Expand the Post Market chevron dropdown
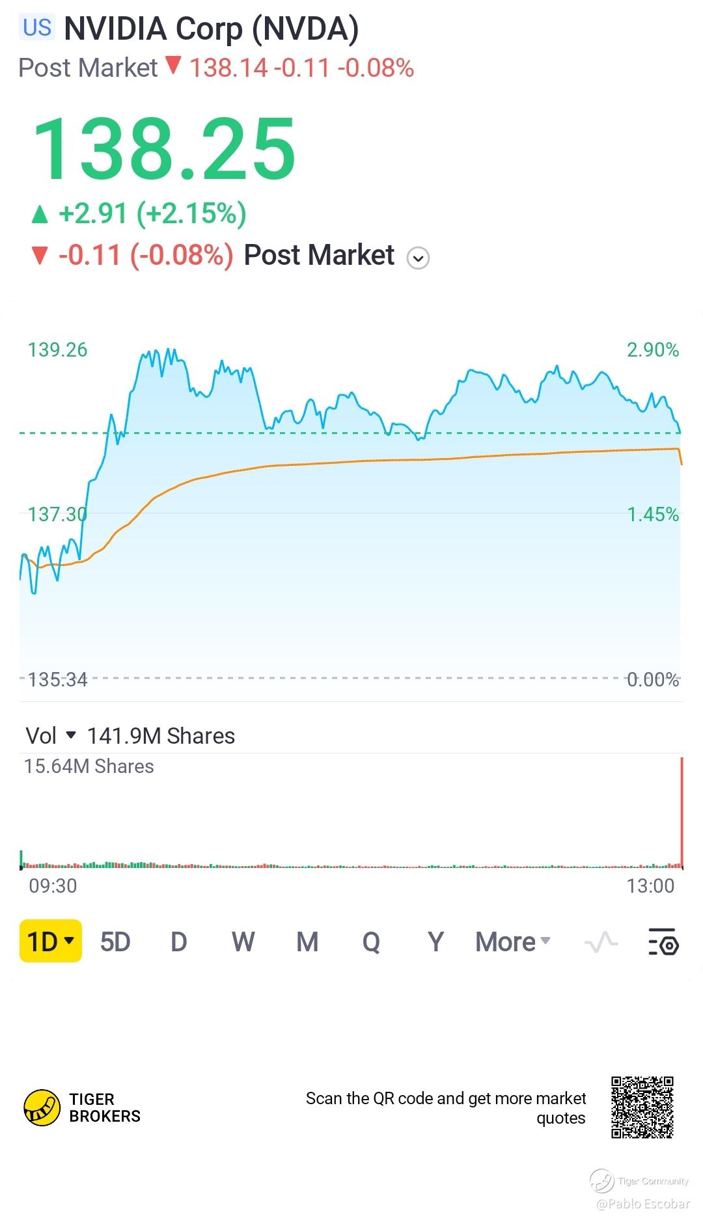 [x=418, y=258]
